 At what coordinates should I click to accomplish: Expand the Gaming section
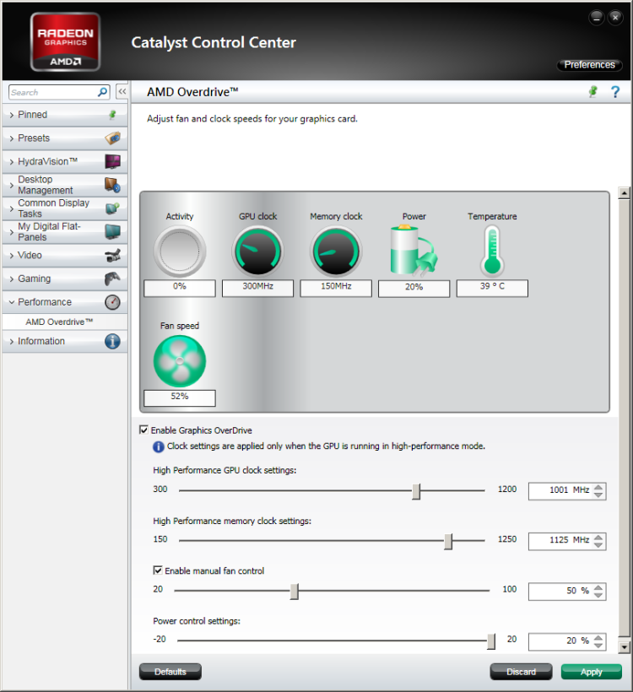(64, 278)
